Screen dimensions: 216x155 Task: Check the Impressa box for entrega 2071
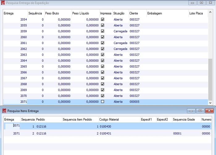click(x=103, y=102)
